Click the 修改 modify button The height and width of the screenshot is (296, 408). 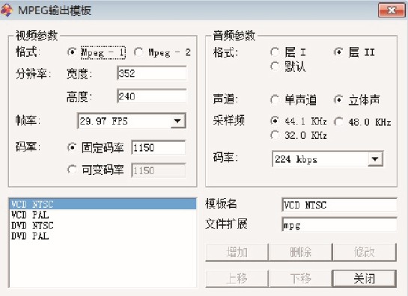(365, 252)
